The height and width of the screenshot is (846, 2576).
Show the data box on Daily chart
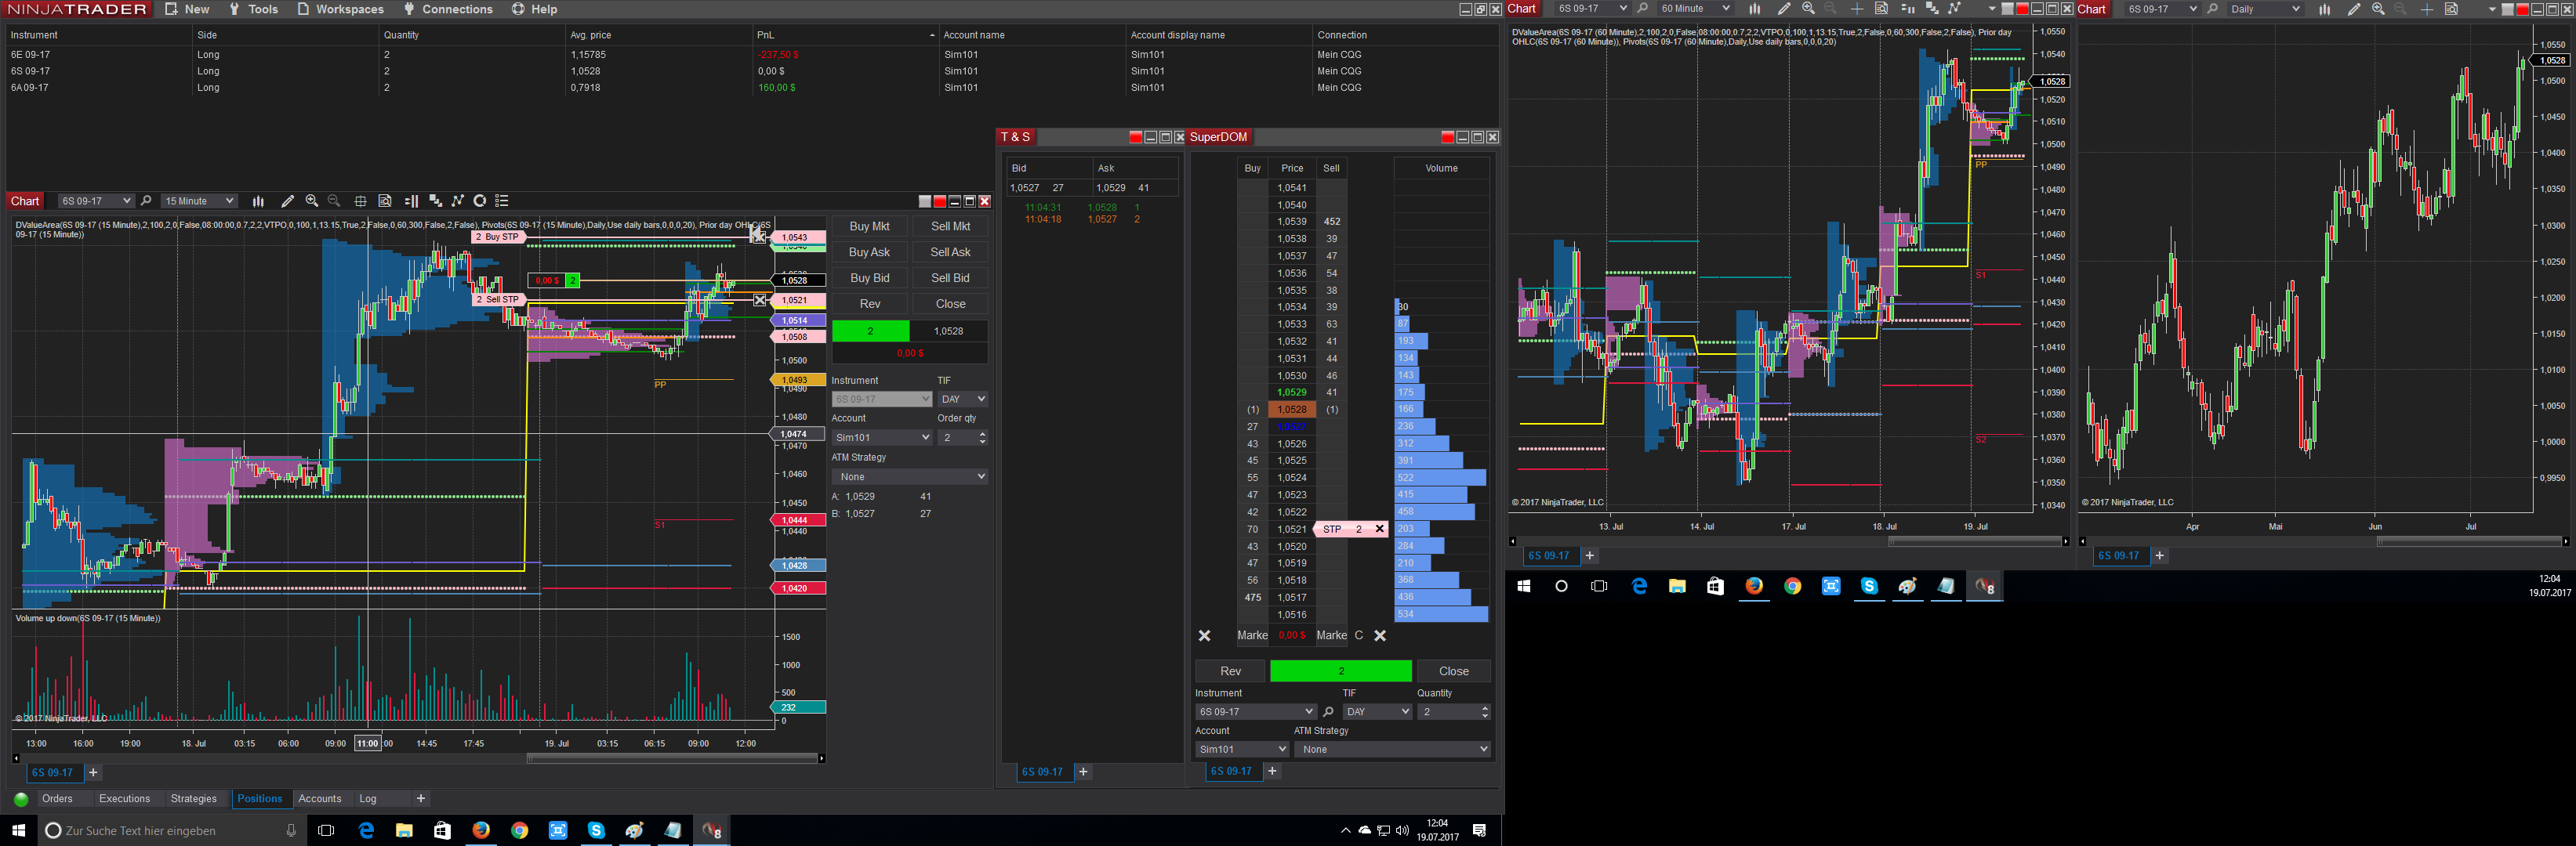(x=2452, y=9)
